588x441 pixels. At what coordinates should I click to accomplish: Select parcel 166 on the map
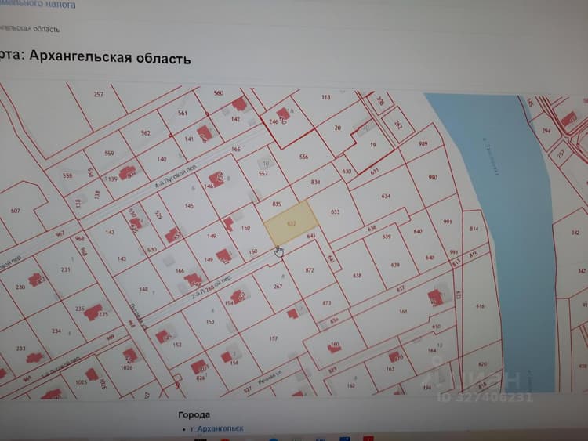pos(180,271)
